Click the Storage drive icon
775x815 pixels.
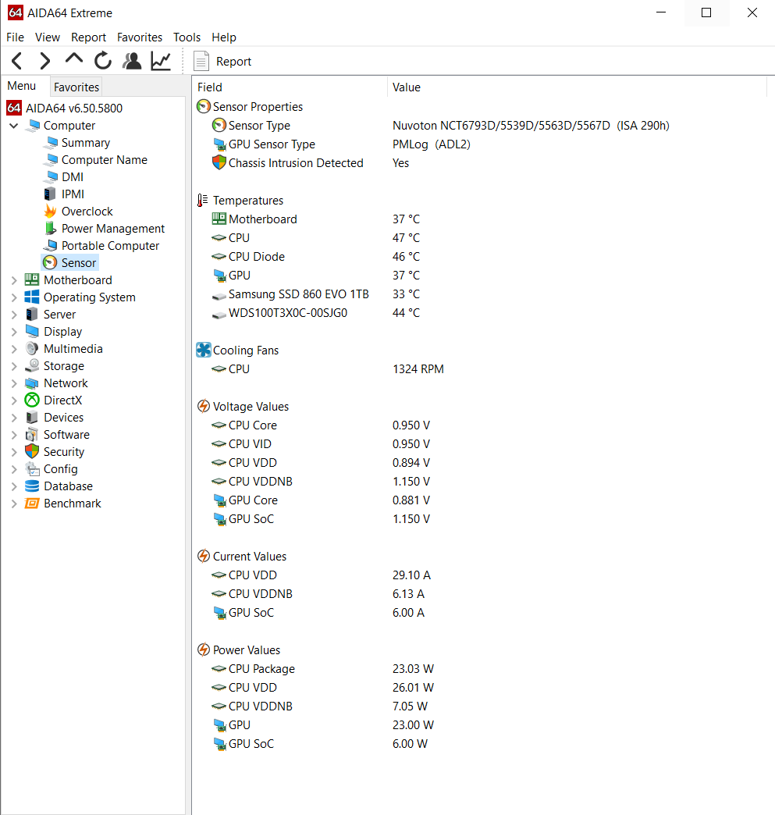pyautogui.click(x=32, y=365)
